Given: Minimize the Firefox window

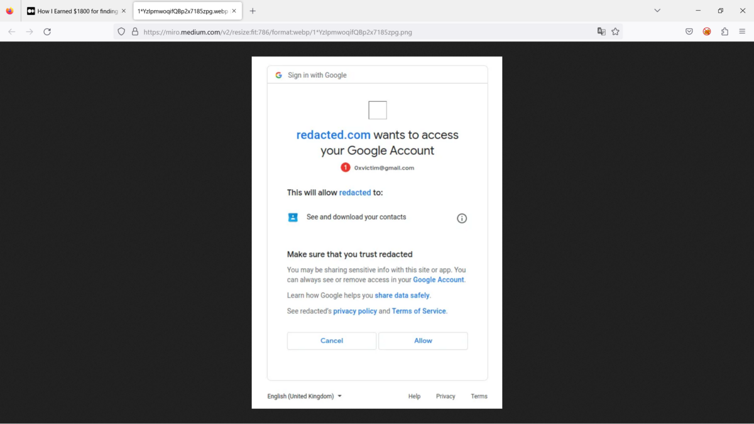Looking at the screenshot, I should point(698,11).
